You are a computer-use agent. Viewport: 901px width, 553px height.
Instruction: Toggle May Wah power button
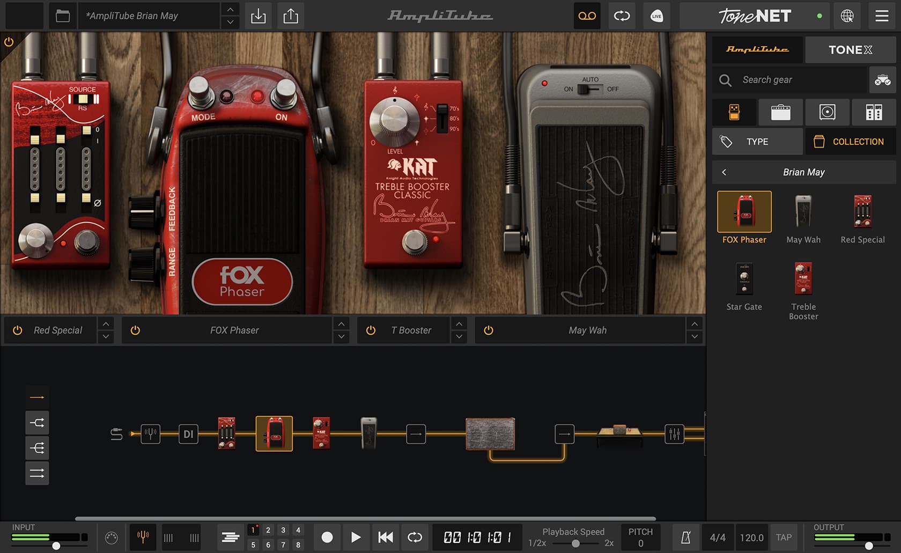click(488, 330)
